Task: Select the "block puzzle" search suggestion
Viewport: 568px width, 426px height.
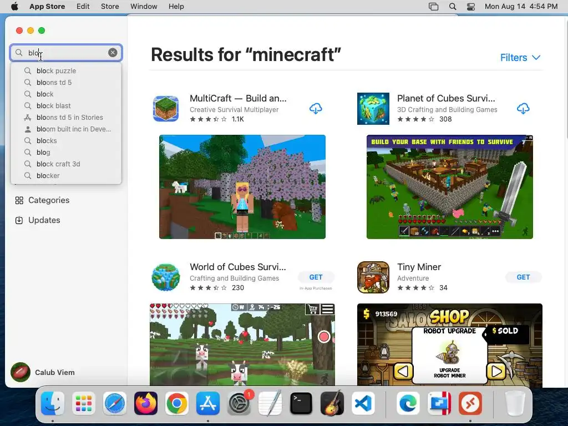Action: pyautogui.click(x=67, y=70)
